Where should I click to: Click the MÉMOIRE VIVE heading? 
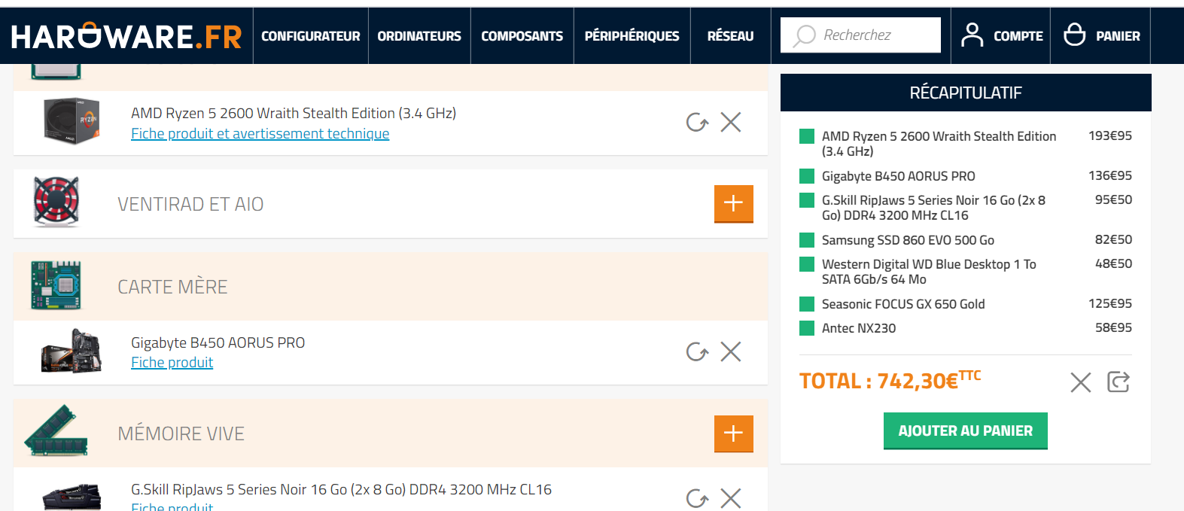pyautogui.click(x=181, y=433)
